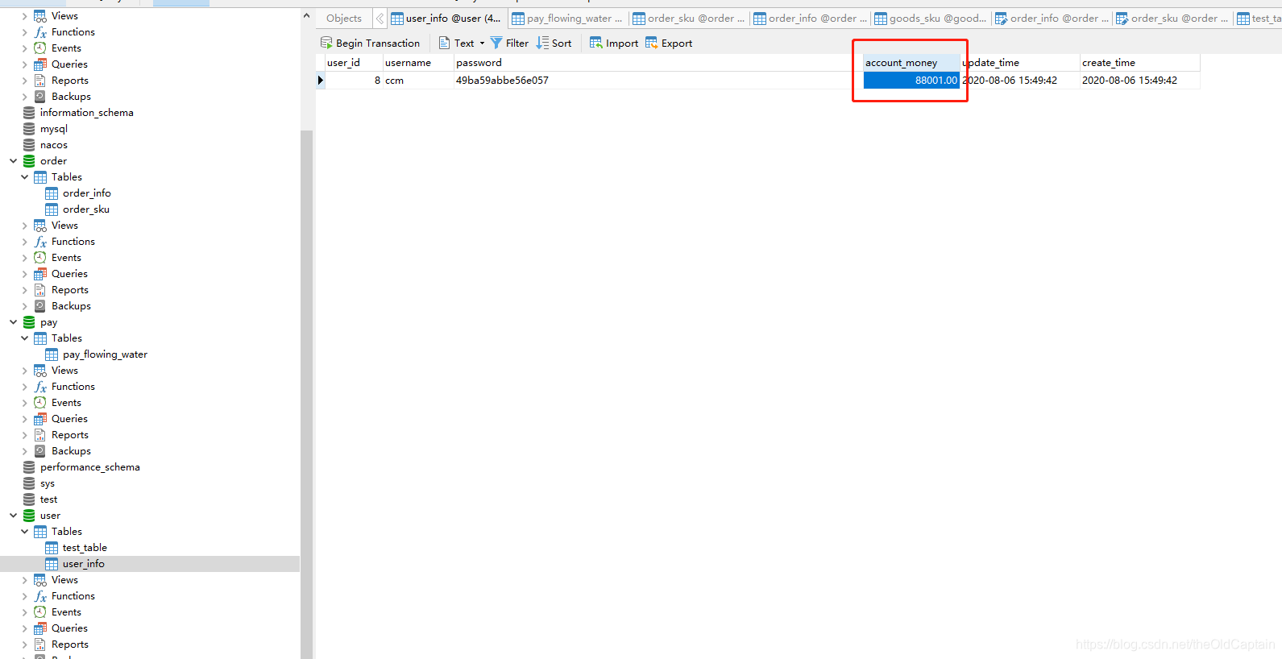1282x659 pixels.
Task: Click the Import icon
Action: (x=595, y=43)
